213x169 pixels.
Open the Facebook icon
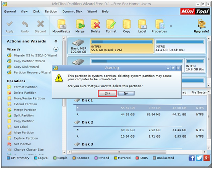click(192, 158)
